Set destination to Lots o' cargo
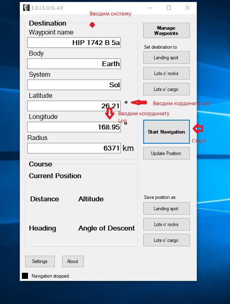 tap(166, 89)
